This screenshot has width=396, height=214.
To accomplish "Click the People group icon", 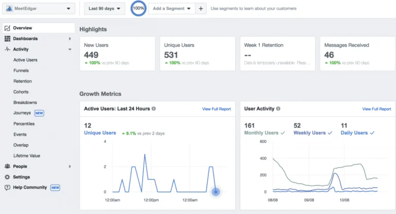I will click(x=7, y=166).
